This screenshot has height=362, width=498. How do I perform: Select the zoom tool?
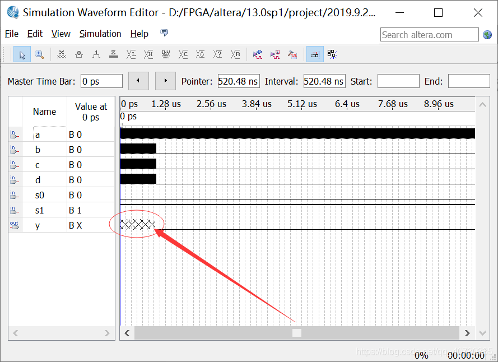(x=39, y=55)
